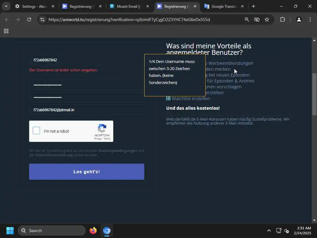Image resolution: width=317 pixels, height=238 pixels.
Task: Click the Watchlist erstellen text
Action: click(x=191, y=99)
